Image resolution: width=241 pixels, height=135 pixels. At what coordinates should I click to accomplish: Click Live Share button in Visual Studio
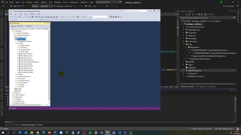(229, 6)
